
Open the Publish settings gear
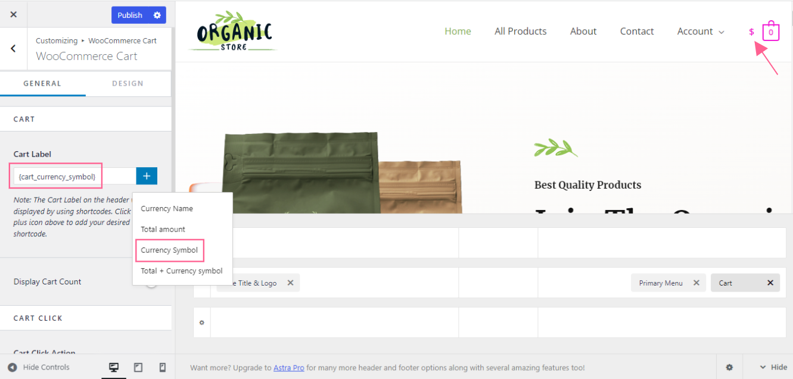click(x=157, y=15)
